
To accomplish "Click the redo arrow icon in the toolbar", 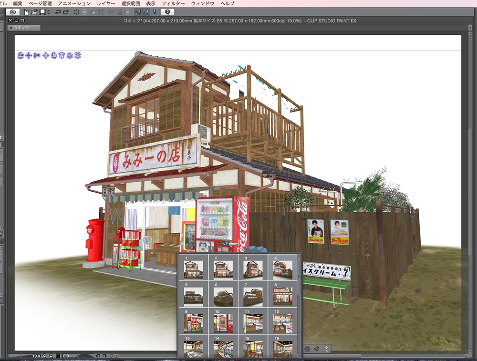I will click(66, 13).
